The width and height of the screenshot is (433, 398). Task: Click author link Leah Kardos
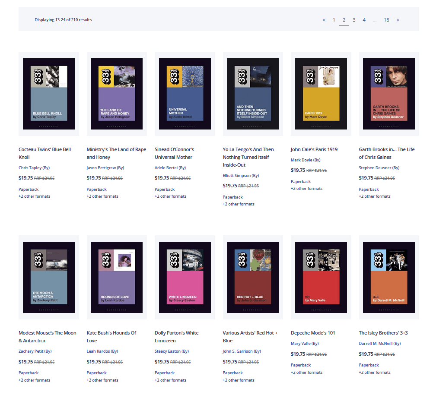tap(102, 351)
